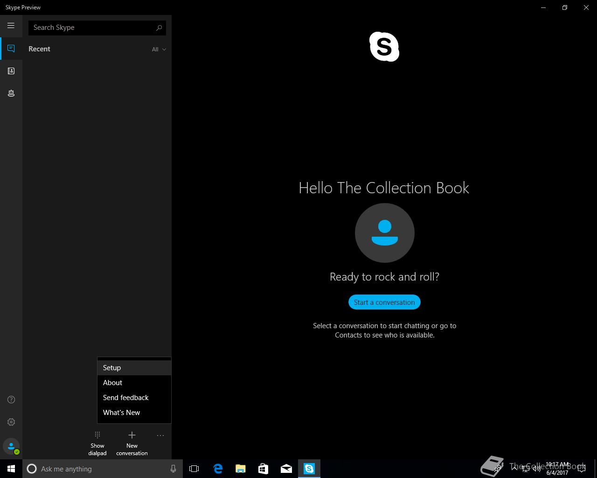Start a New conversation with plus
Screen dimensions: 597x478
tap(132, 443)
